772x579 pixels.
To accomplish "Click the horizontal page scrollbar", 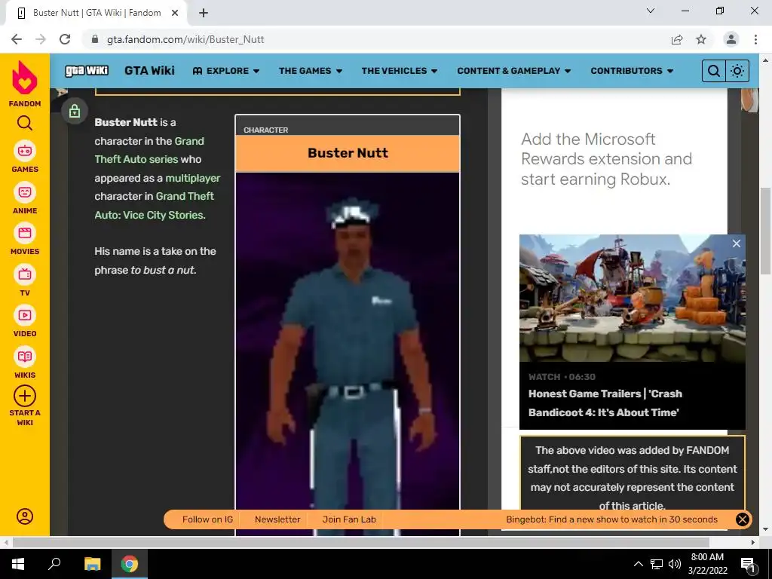I will (x=361, y=542).
